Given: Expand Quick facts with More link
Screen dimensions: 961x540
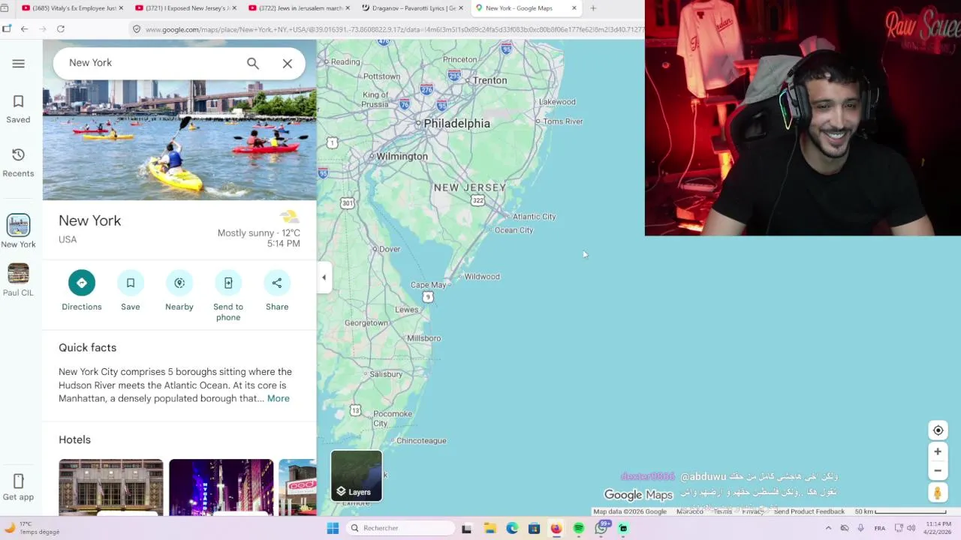Looking at the screenshot, I should (278, 398).
